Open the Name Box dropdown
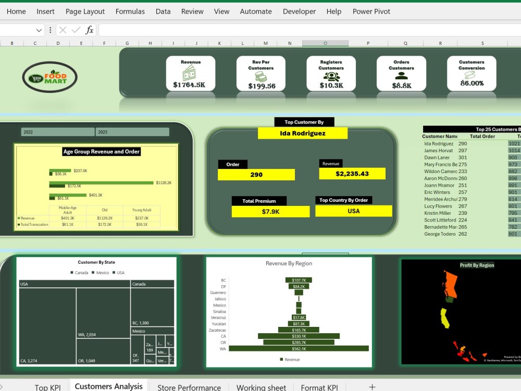521x391 pixels. 39,30
